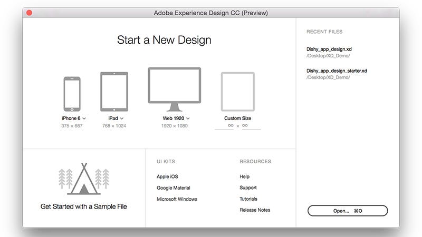Open the Release Notes link
This screenshot has width=422, height=237.
255,210
